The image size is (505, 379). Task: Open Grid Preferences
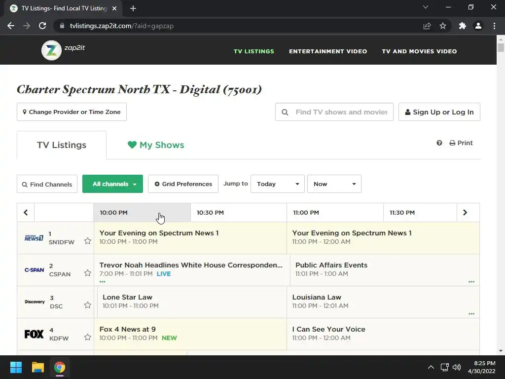pos(183,184)
